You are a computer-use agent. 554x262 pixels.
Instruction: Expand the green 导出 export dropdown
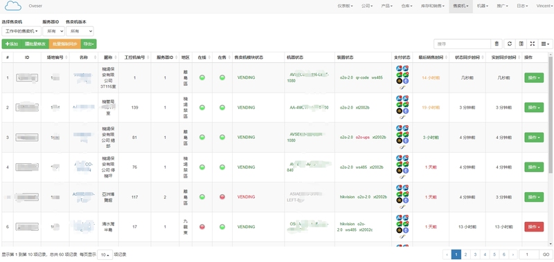point(89,44)
